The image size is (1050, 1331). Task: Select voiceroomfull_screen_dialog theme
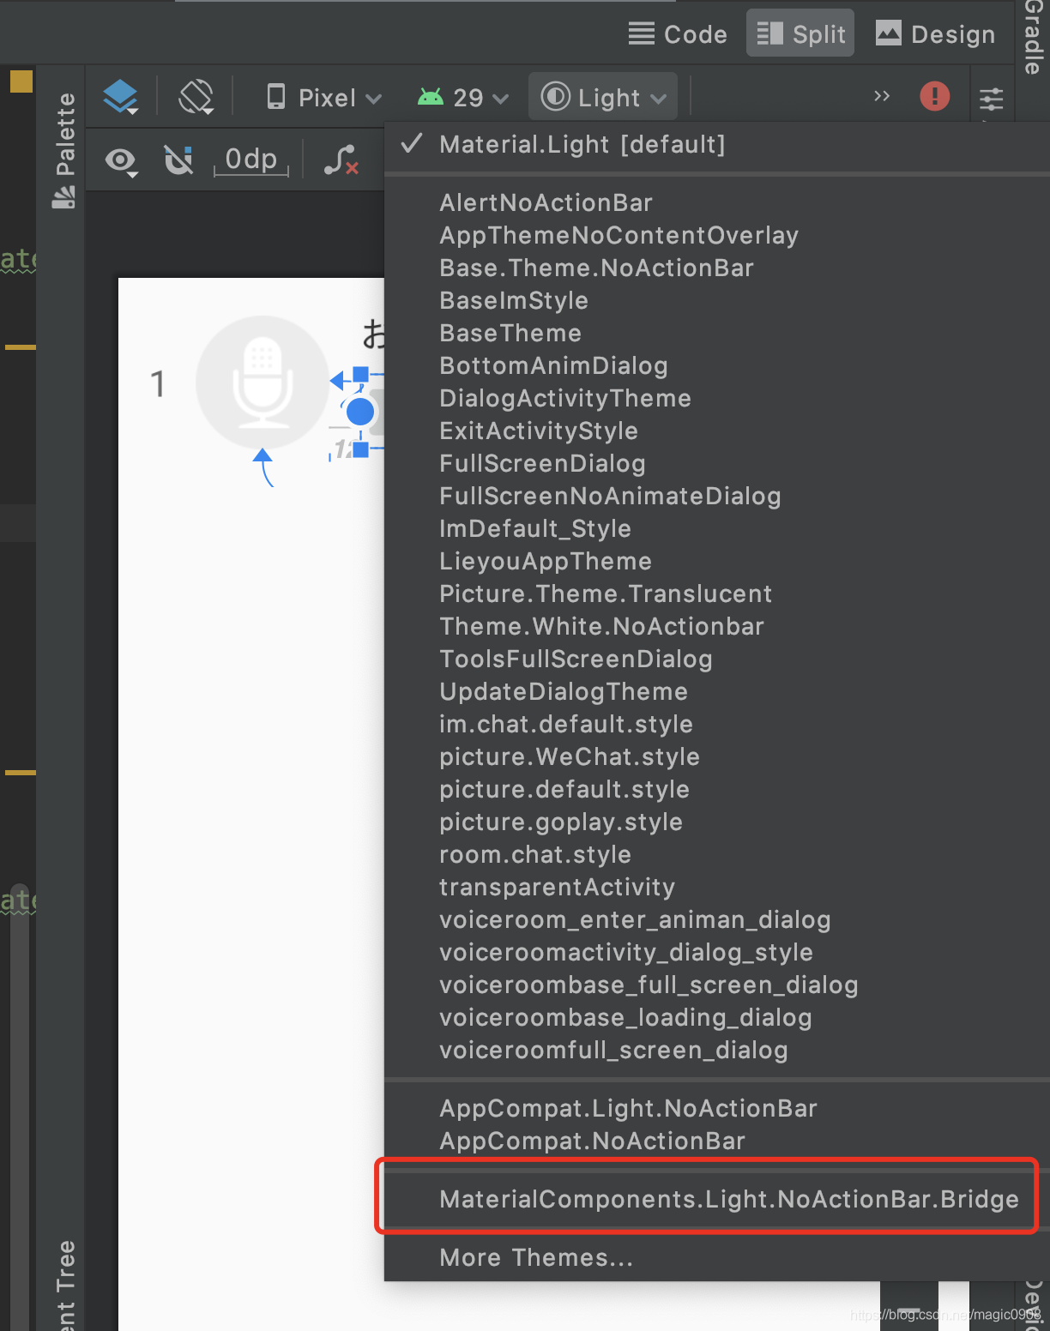click(717, 1050)
